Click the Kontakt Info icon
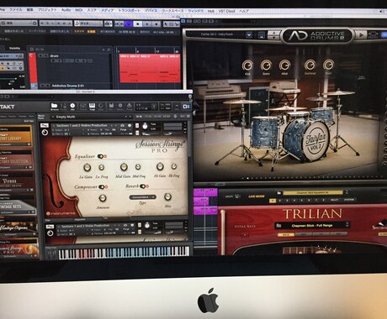This screenshot has width=387, height=319. tap(72, 107)
